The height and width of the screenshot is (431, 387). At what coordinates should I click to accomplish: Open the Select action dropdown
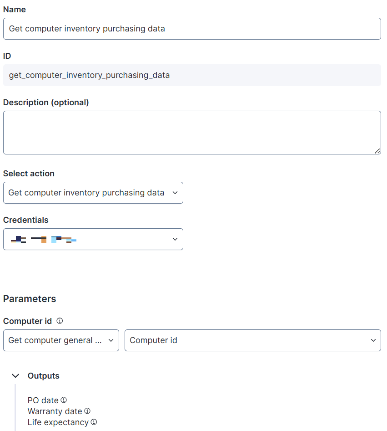[x=93, y=193]
